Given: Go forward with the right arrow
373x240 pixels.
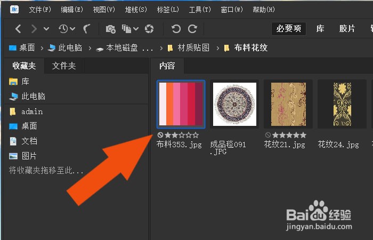Looking at the screenshot, I should (x=34, y=29).
